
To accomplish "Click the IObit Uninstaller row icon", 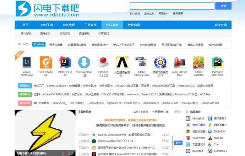I will click(94, 141).
